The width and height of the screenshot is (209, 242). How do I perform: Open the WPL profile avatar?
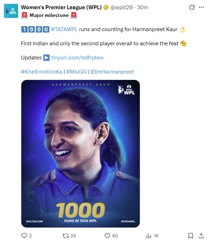11,11
